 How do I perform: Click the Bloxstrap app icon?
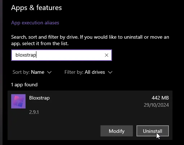(x=18, y=101)
